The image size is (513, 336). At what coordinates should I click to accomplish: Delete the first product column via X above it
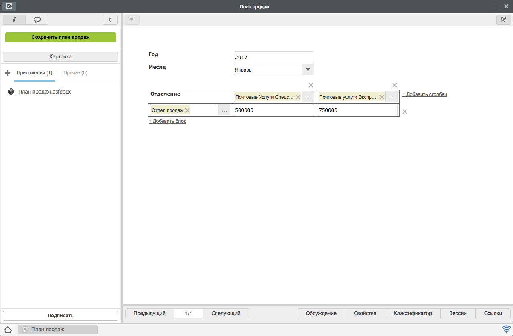(x=310, y=85)
